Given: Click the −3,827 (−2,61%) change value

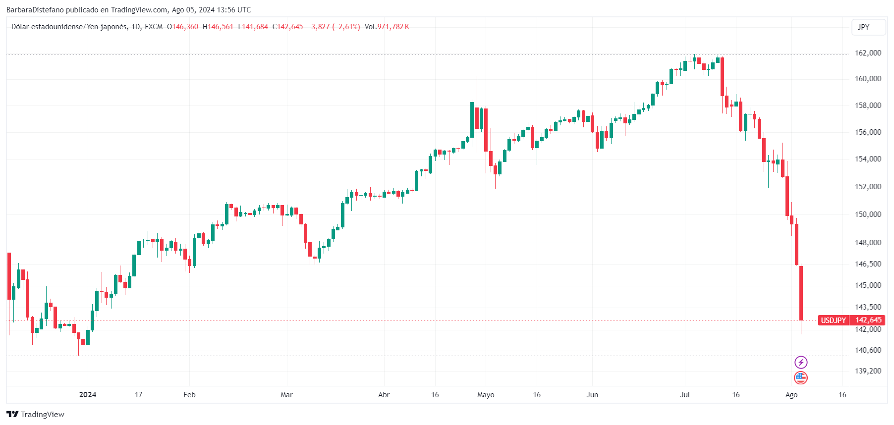Looking at the screenshot, I should pyautogui.click(x=334, y=27).
